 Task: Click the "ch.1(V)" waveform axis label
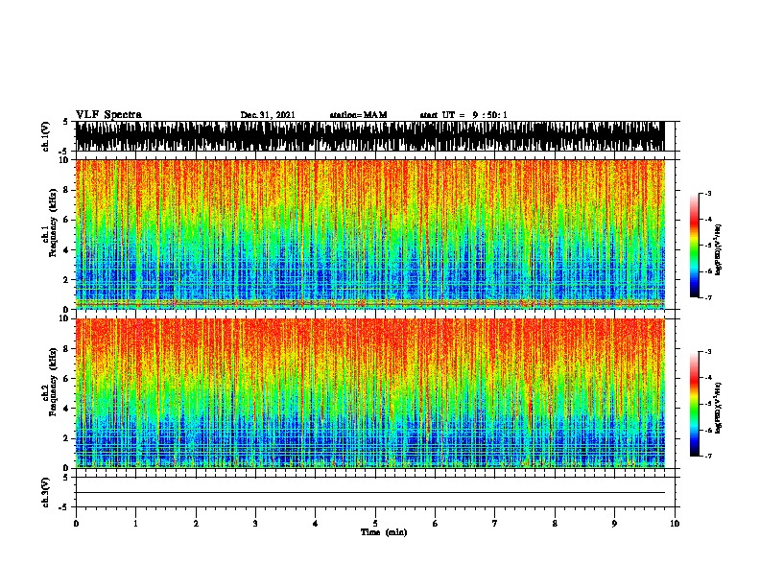[x=45, y=136]
